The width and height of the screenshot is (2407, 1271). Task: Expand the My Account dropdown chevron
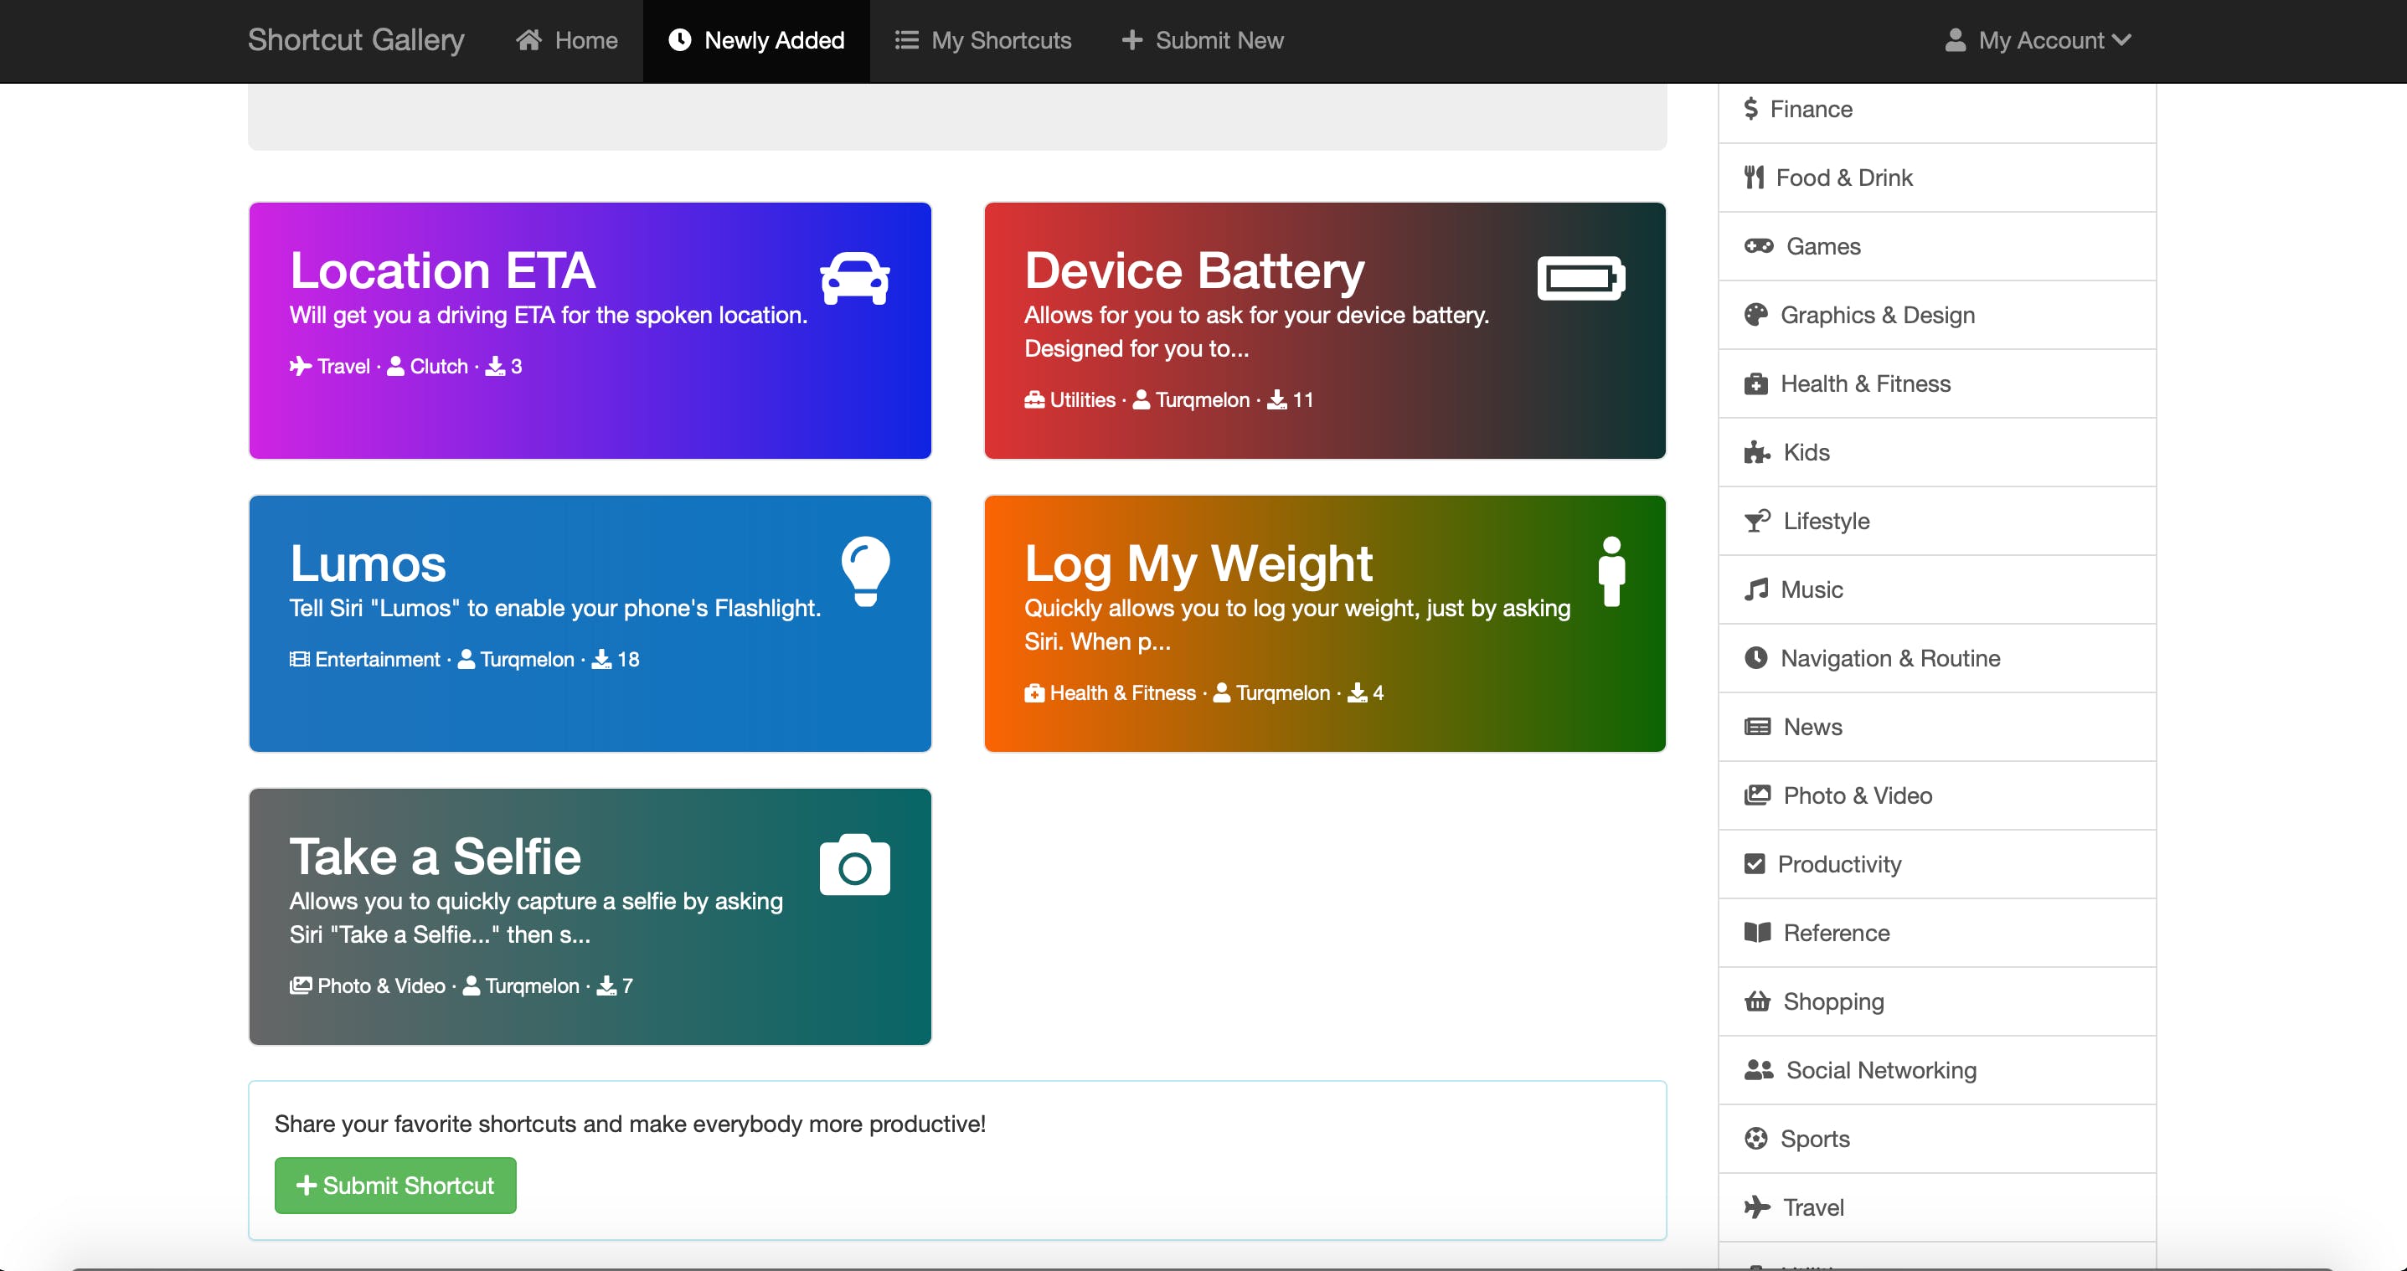2121,40
